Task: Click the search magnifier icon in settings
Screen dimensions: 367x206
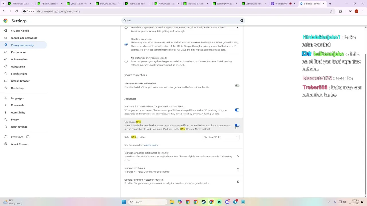Action: [x=125, y=21]
